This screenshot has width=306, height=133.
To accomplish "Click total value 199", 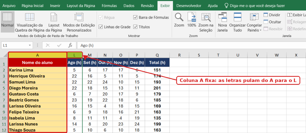I will point(157,124).
